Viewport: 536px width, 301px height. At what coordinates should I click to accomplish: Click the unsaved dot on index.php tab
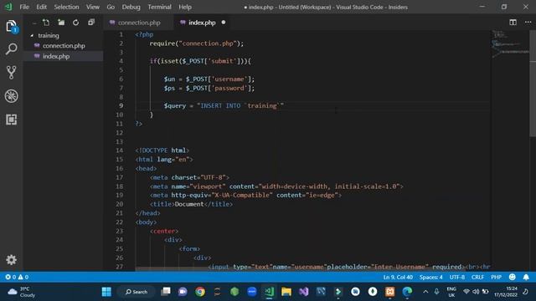(x=224, y=23)
